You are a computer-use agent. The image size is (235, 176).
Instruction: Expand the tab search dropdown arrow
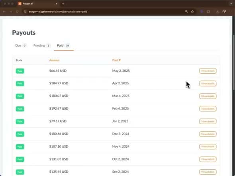pyautogui.click(x=231, y=4)
